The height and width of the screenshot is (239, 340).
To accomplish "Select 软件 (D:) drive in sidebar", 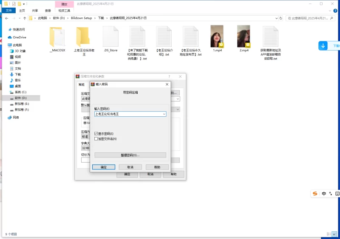I will [21, 98].
